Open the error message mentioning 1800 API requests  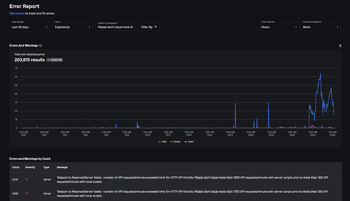pyautogui.click(x=192, y=180)
